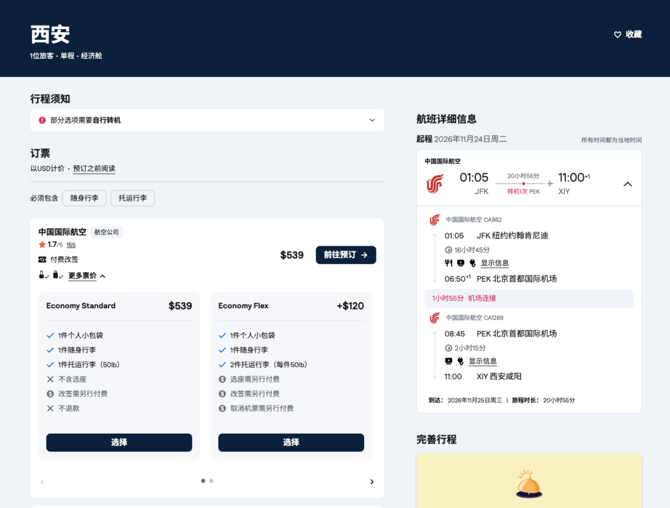Toggle the 托运行李 filter chip
The image size is (670, 508).
[133, 198]
